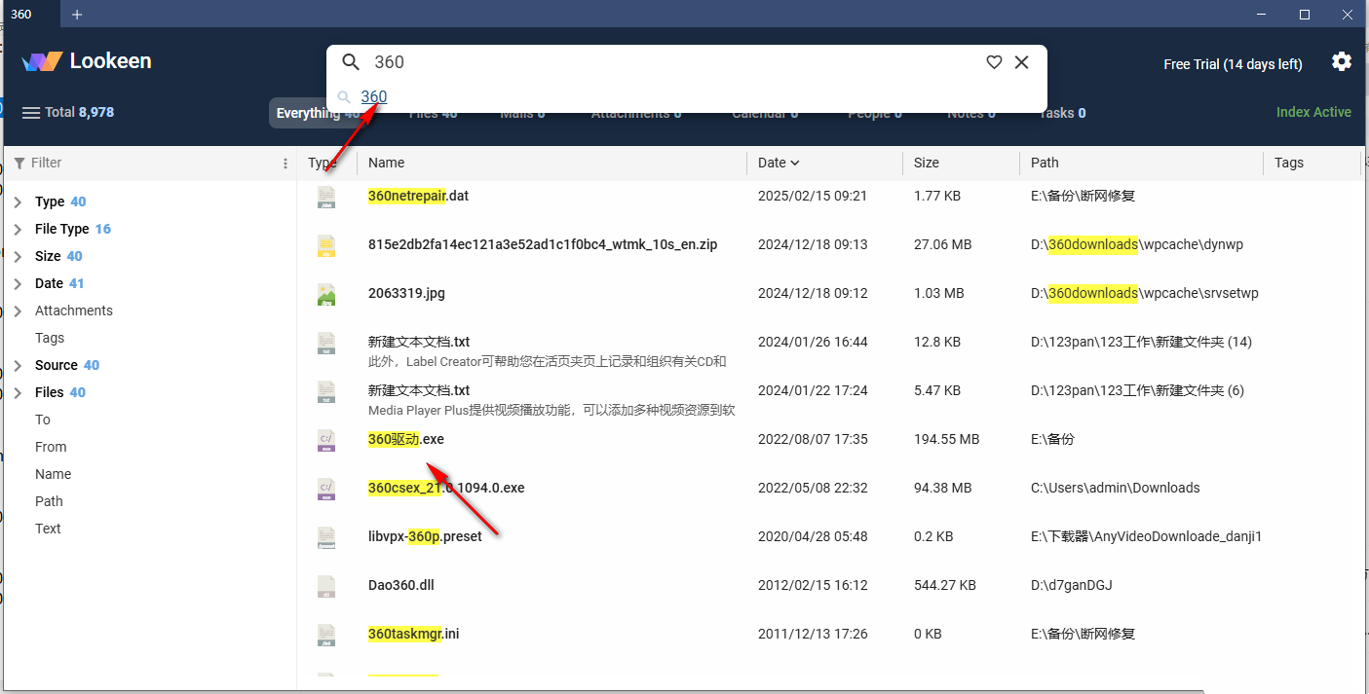Open a new tab with plus button

[x=77, y=15]
